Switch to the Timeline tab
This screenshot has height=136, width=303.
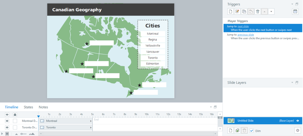(12, 107)
